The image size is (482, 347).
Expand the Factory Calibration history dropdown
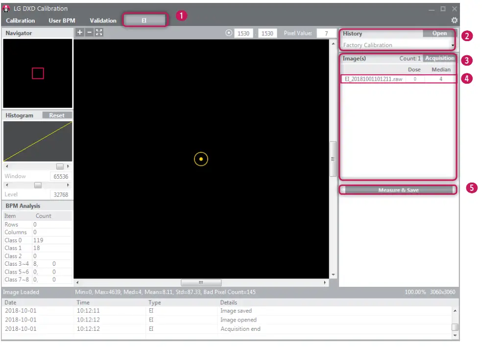tap(453, 46)
